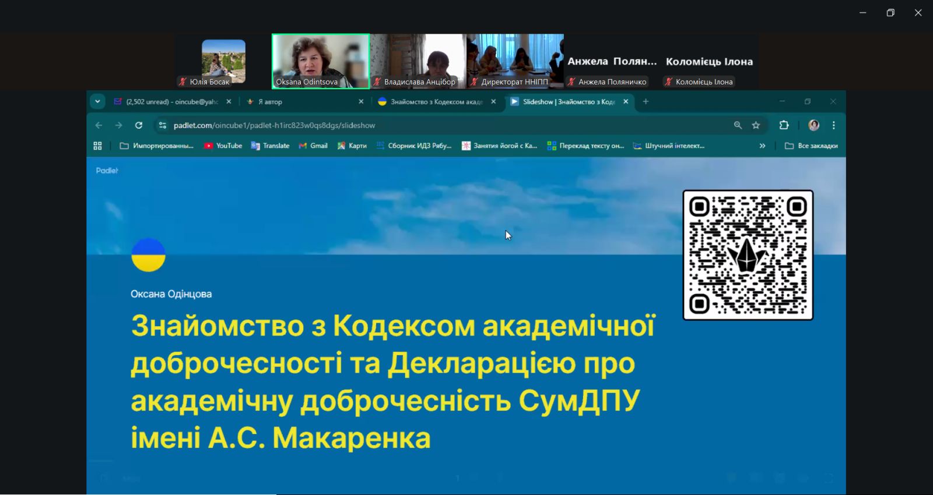Bookmark this page with the star icon
Screen dimensions: 933x495
756,125
